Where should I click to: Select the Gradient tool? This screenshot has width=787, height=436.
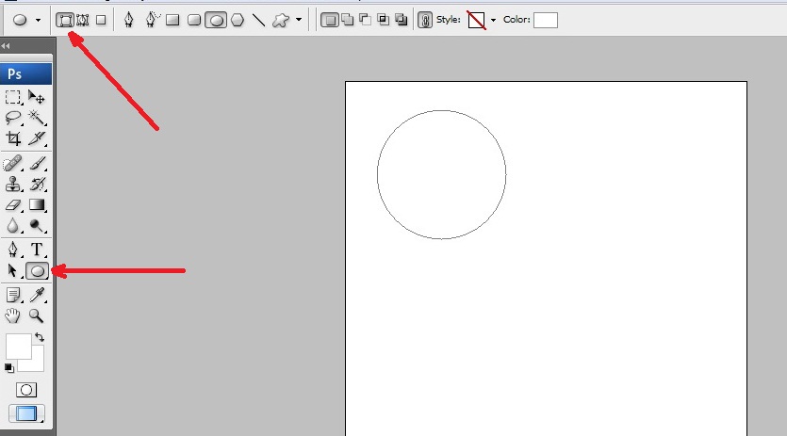coord(36,204)
